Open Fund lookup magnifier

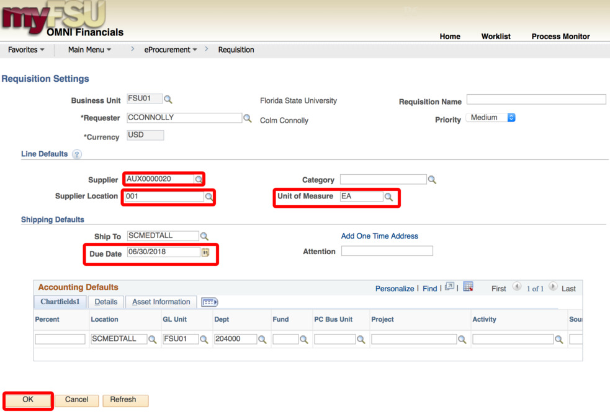(304, 340)
